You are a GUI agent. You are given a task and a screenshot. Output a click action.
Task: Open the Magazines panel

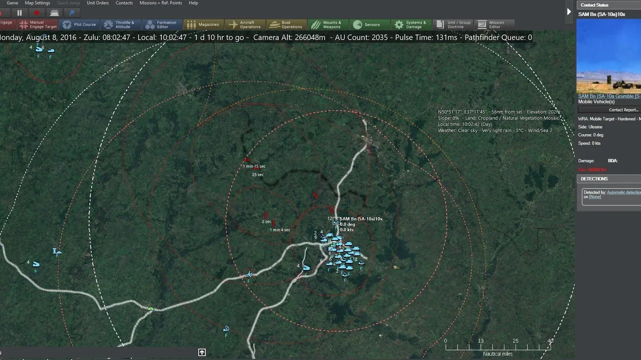click(203, 24)
